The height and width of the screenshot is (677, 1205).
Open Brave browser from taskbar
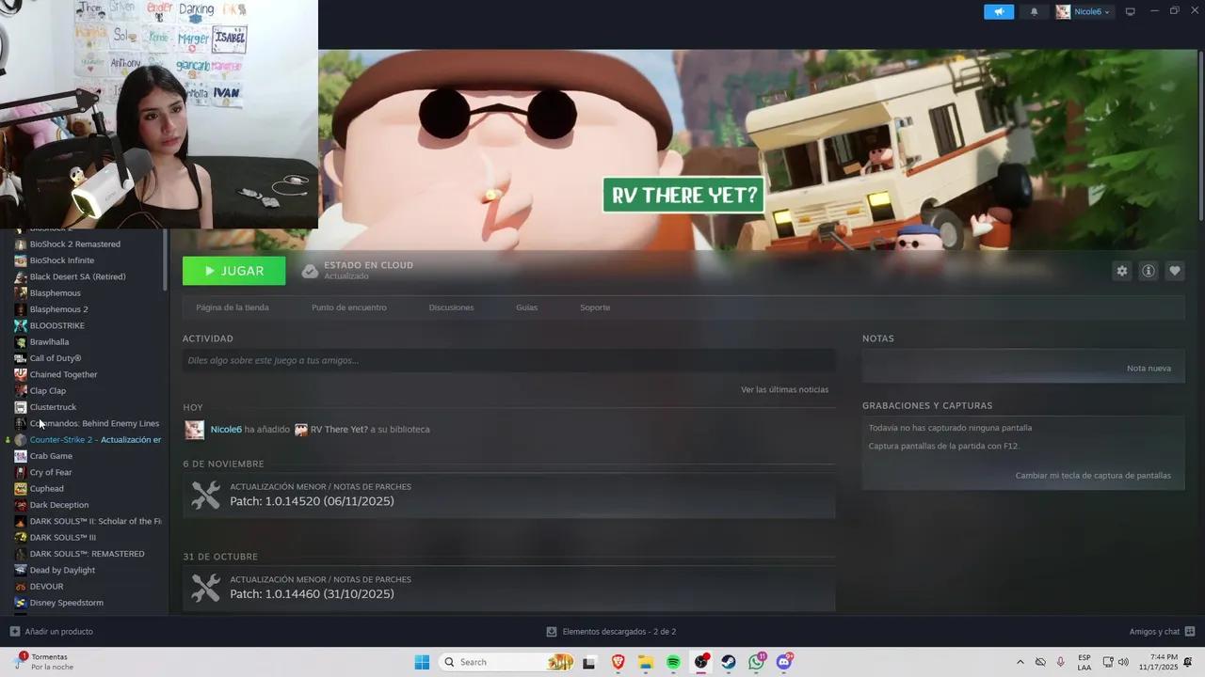pyautogui.click(x=619, y=662)
